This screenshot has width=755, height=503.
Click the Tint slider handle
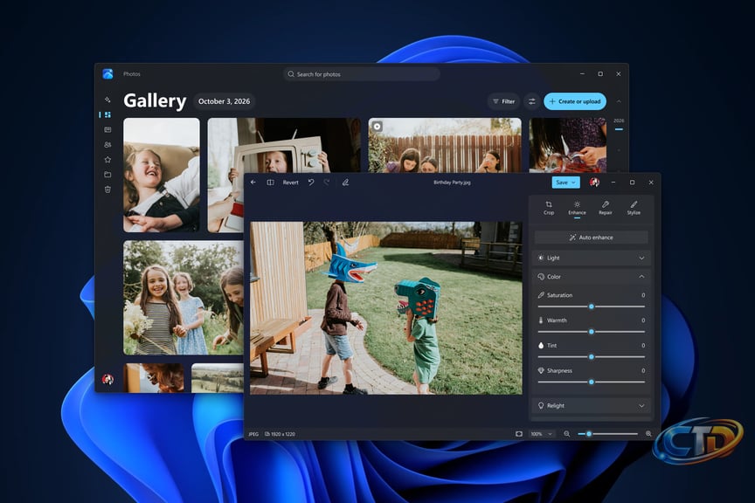click(592, 356)
